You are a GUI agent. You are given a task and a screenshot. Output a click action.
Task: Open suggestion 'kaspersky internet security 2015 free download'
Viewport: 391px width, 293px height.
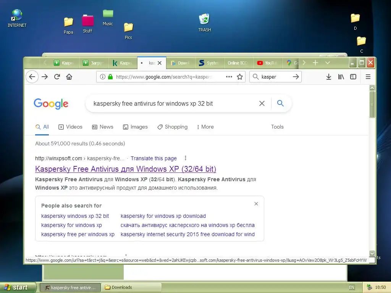(x=187, y=235)
